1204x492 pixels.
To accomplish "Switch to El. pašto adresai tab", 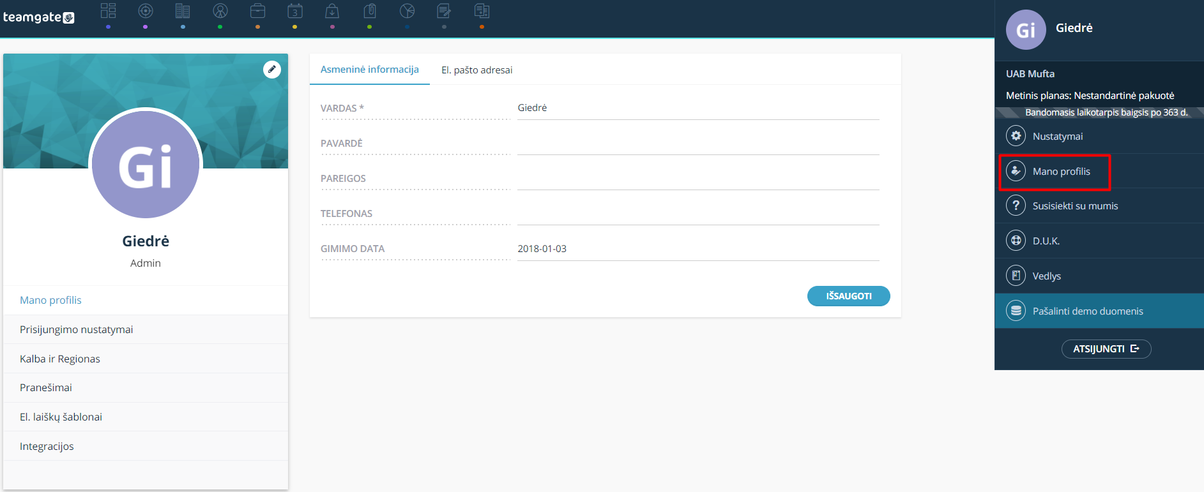I will coord(477,70).
